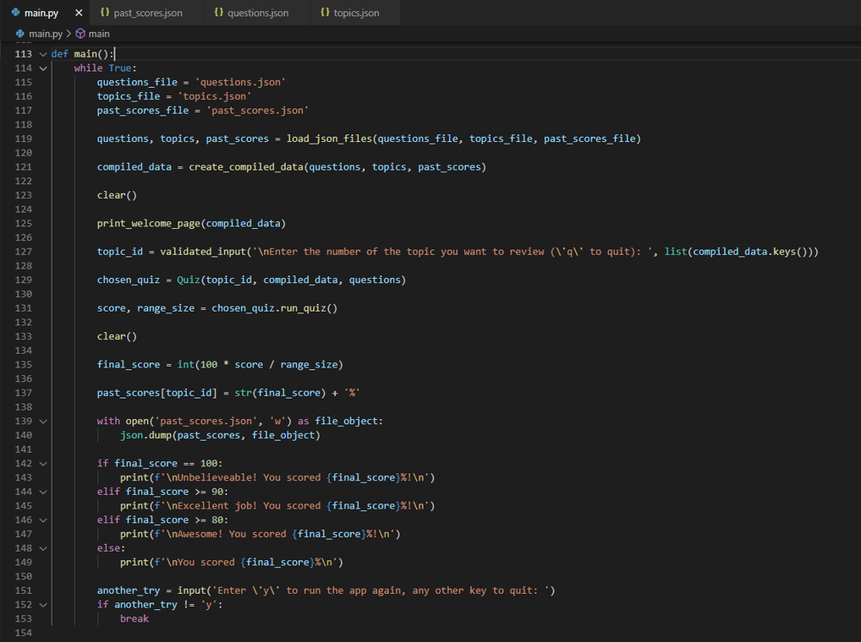Click the def keyword on line 113
Screen dimensions: 861x642
(x=59, y=53)
